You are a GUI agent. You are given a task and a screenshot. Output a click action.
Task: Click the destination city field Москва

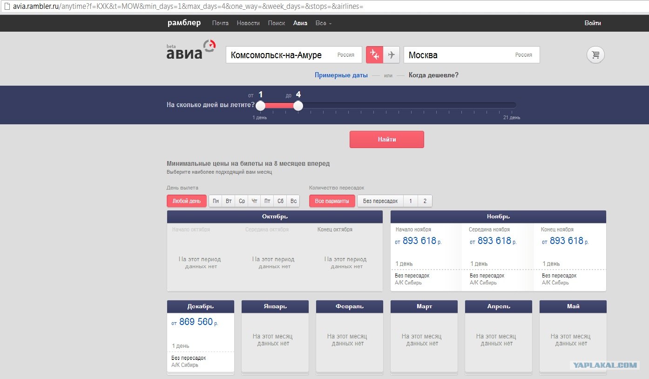tap(472, 55)
